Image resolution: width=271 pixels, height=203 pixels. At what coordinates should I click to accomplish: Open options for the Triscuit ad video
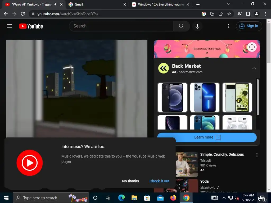257,155
